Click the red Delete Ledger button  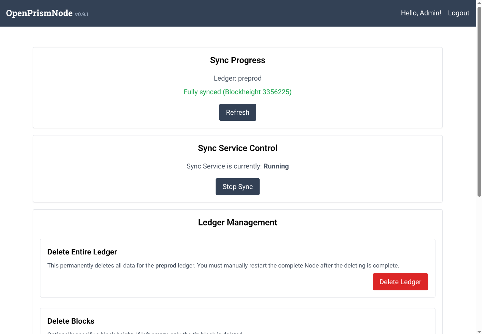pos(400,282)
